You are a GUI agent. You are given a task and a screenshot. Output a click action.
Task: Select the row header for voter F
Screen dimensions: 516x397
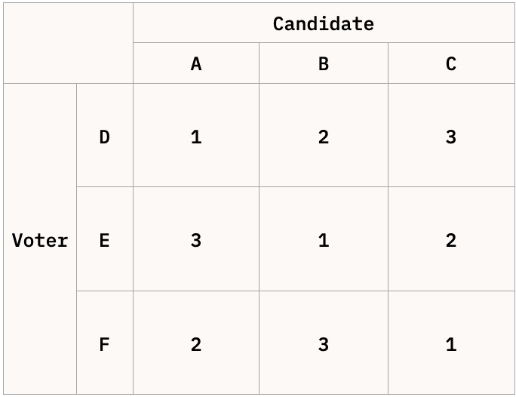tap(105, 344)
